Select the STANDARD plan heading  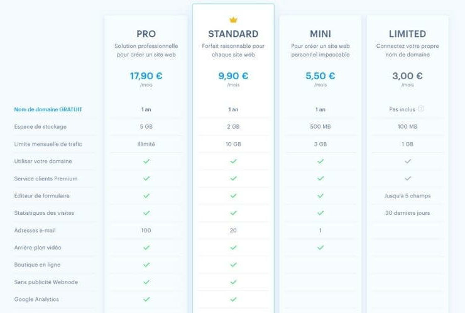pos(233,34)
